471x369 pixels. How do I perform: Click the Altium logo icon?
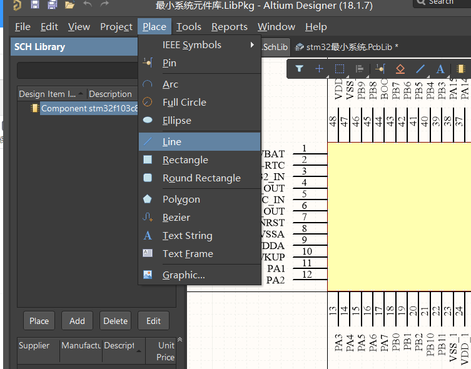click(x=17, y=5)
